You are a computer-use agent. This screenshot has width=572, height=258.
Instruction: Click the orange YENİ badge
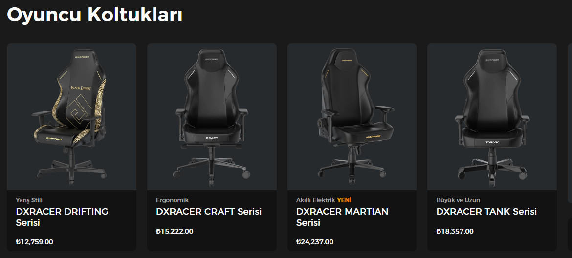(344, 200)
